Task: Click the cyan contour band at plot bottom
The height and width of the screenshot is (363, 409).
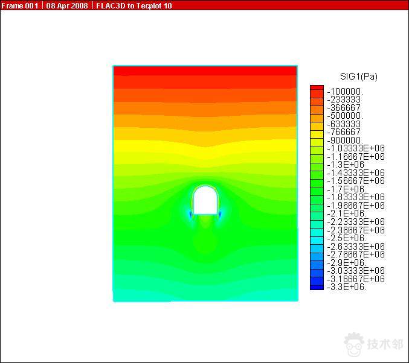Action: 205,295
